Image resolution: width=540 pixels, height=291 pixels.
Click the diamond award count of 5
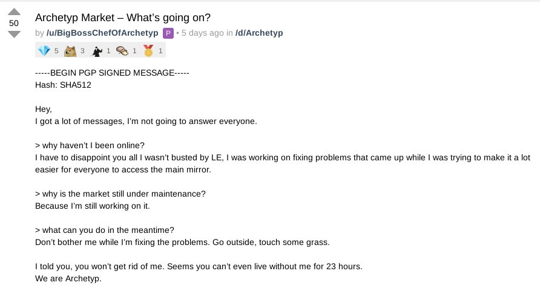56,51
